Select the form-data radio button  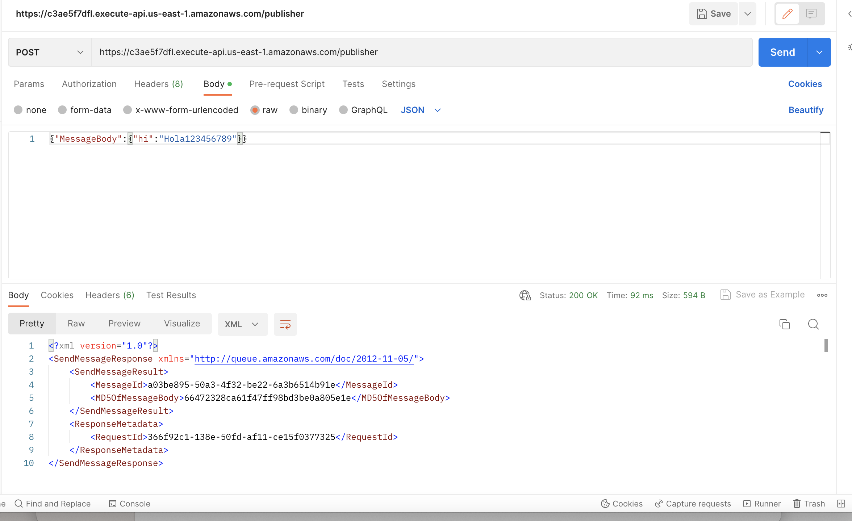point(62,110)
